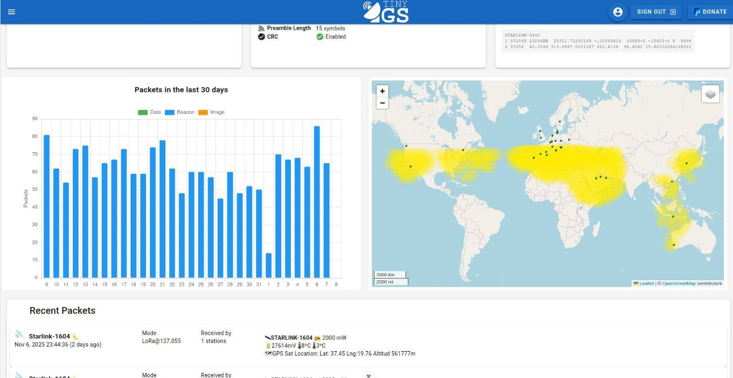The image size is (733, 378).
Task: Click the GPS Sat Location text line
Action: (340, 353)
